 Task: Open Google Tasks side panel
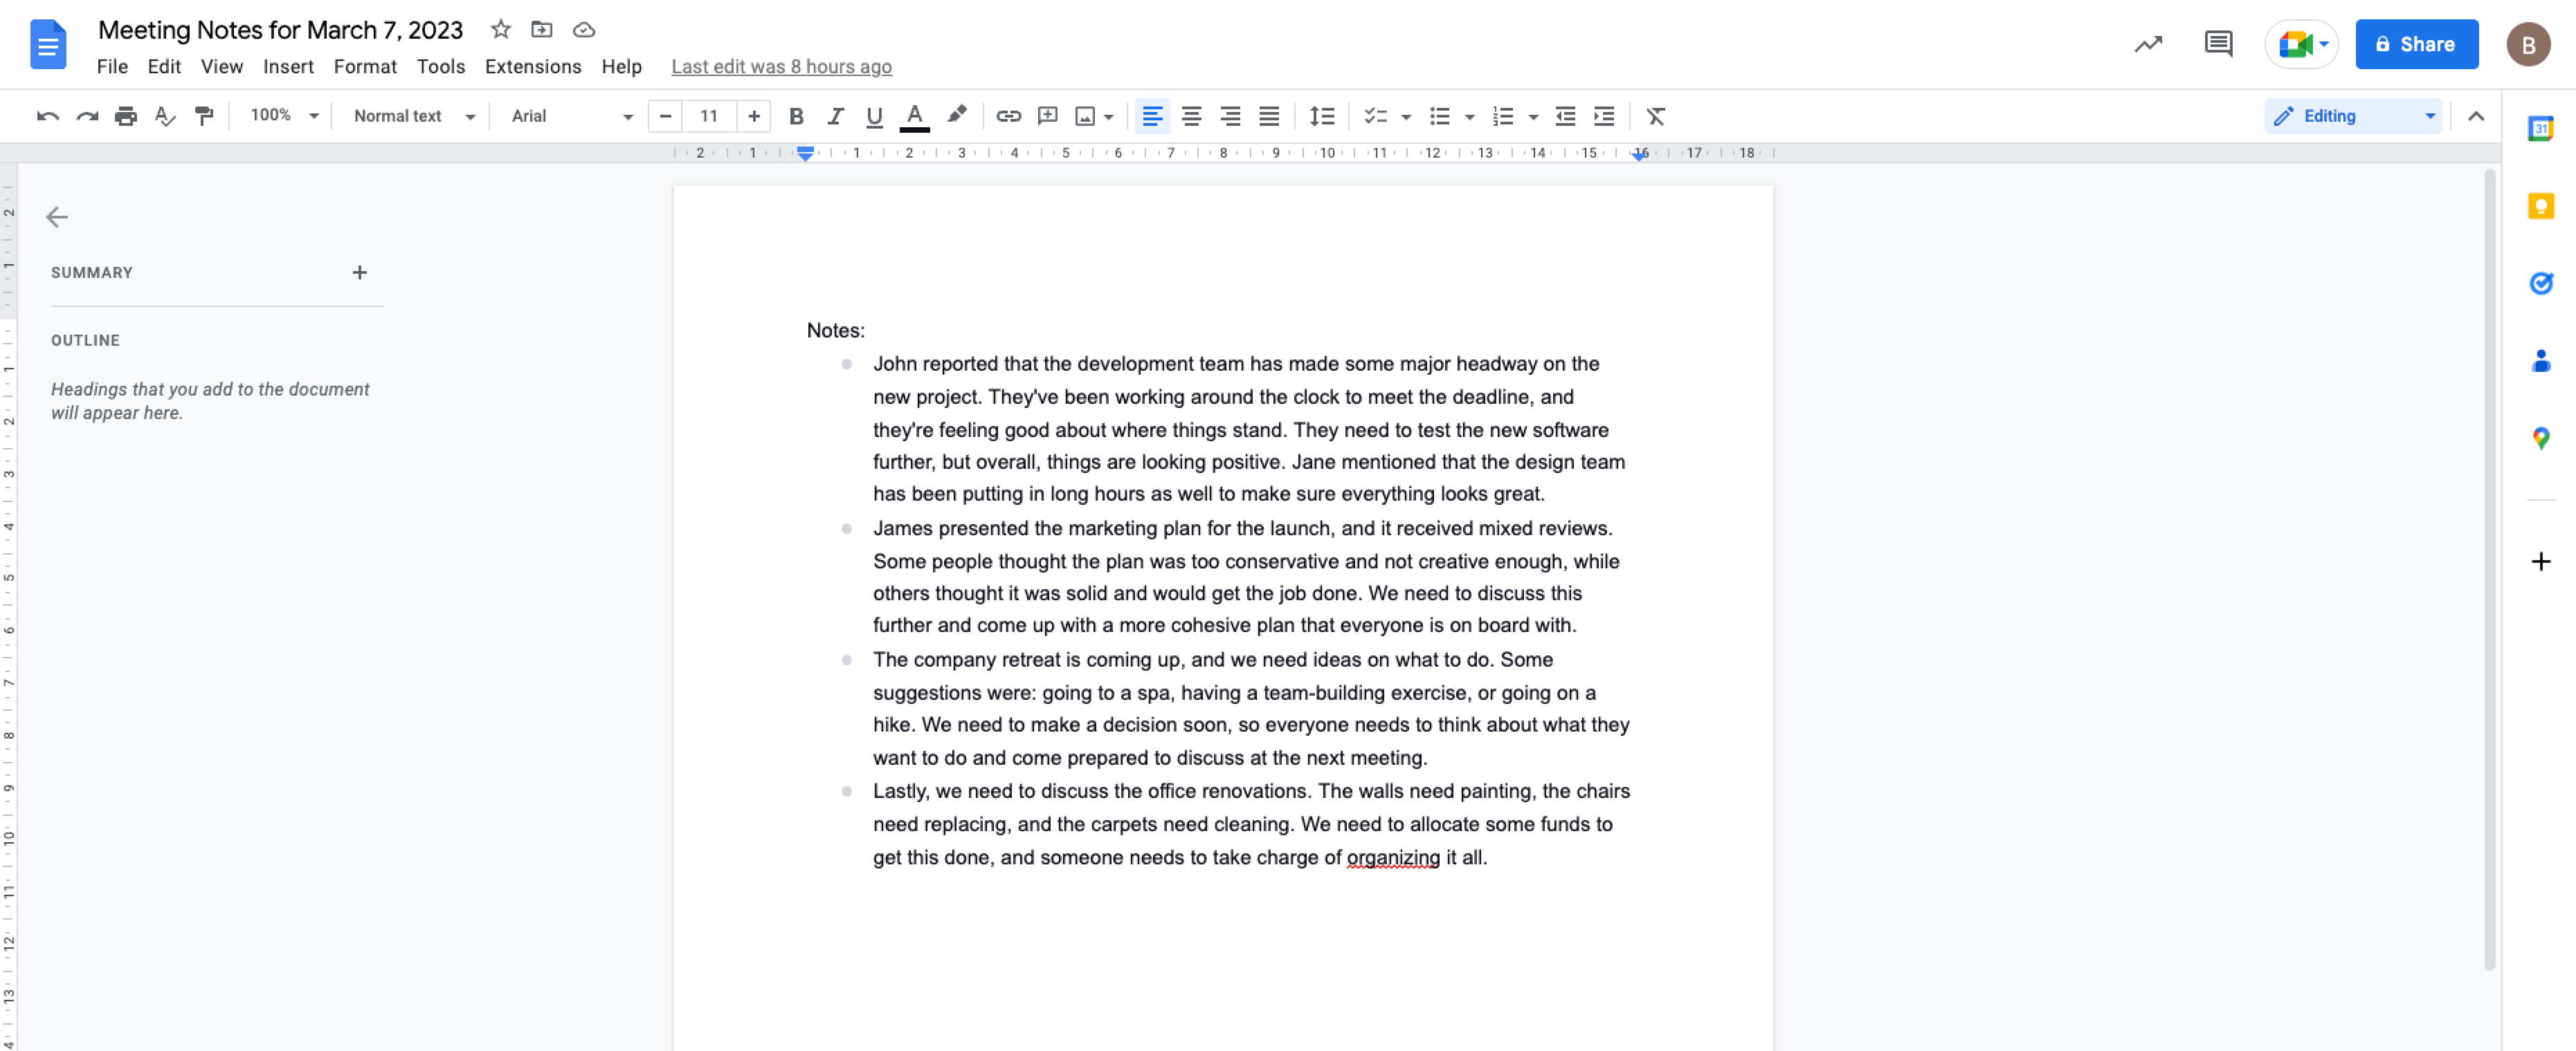pyautogui.click(x=2540, y=283)
